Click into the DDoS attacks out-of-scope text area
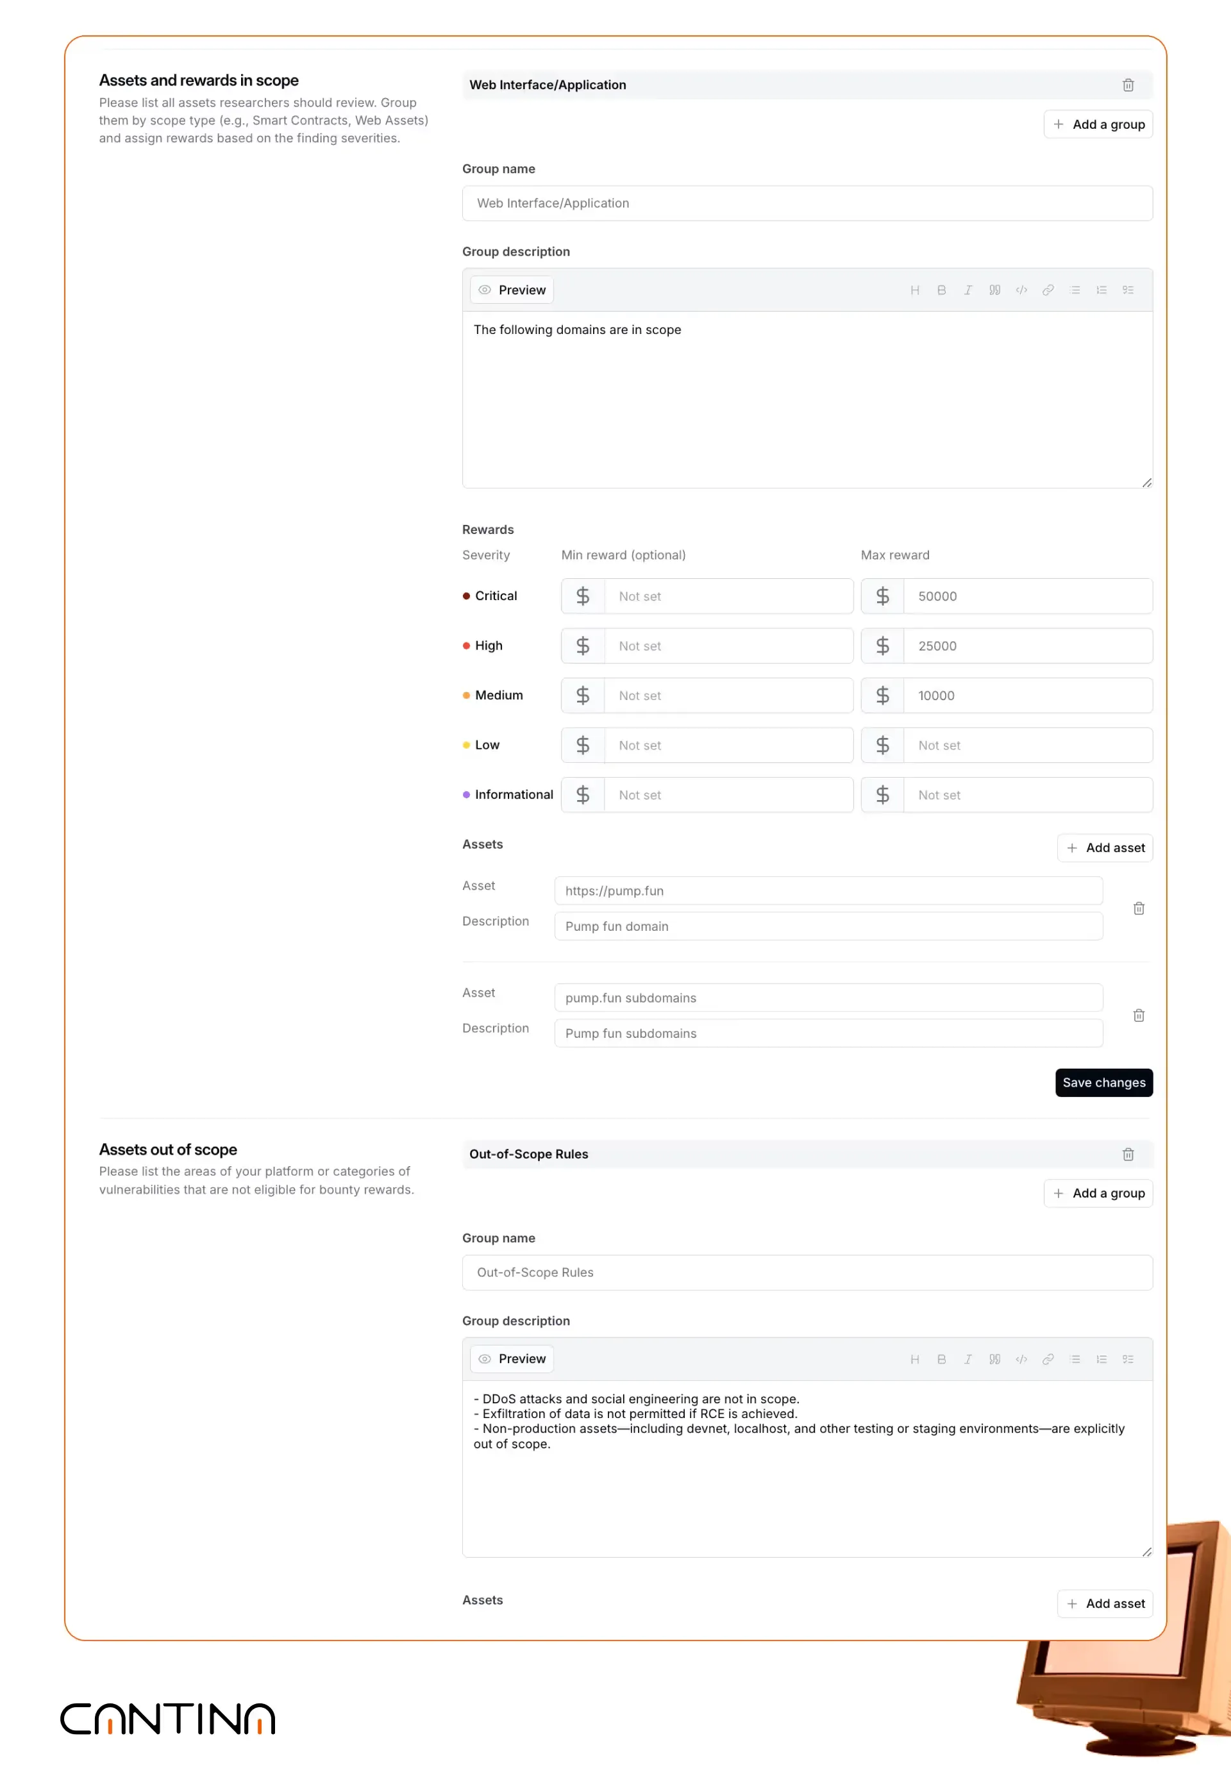1231x1779 pixels. point(807,1469)
